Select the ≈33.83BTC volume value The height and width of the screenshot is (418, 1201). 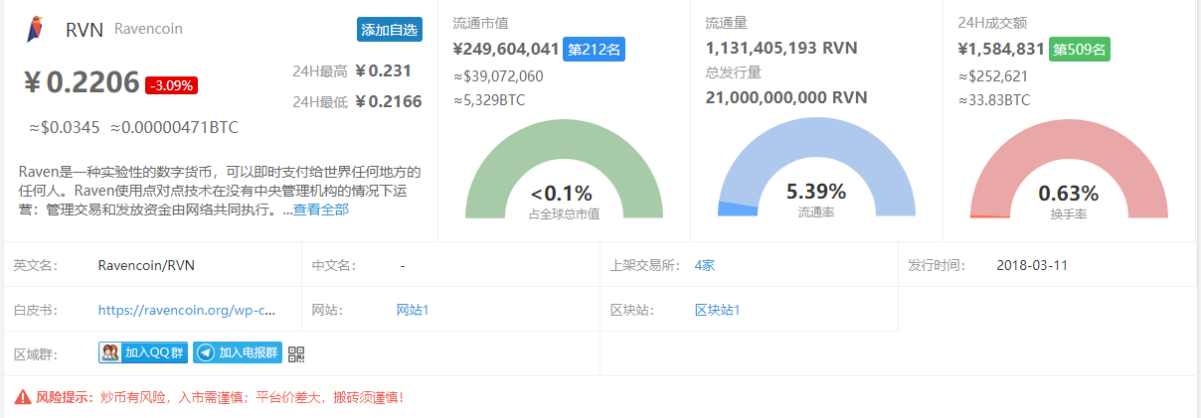pyautogui.click(x=994, y=99)
